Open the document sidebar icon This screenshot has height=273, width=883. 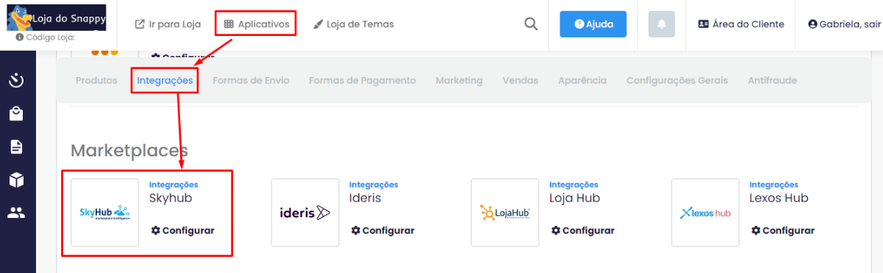tap(16, 147)
